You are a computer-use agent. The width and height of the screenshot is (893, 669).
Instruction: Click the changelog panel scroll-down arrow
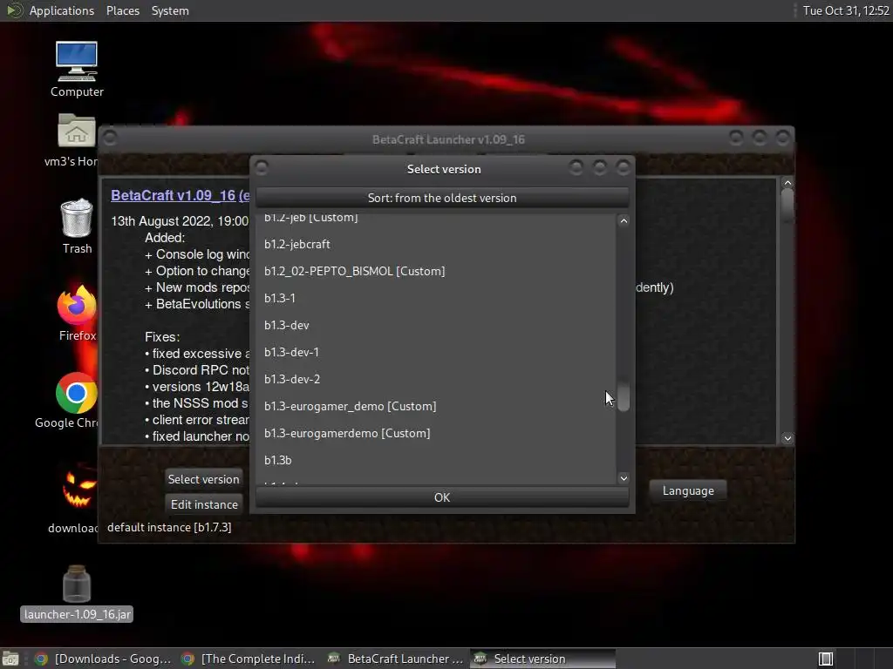click(787, 438)
